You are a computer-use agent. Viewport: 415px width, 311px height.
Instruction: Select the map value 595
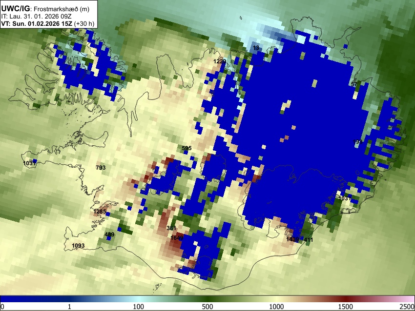pos(187,148)
